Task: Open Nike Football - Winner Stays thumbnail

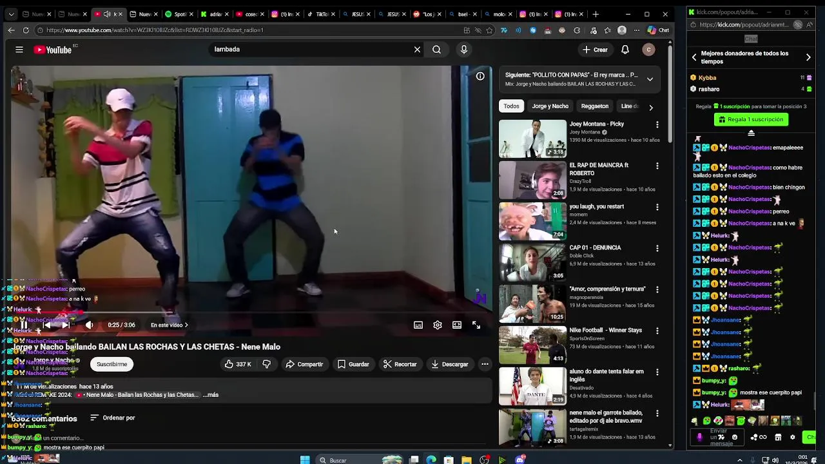Action: 532,345
